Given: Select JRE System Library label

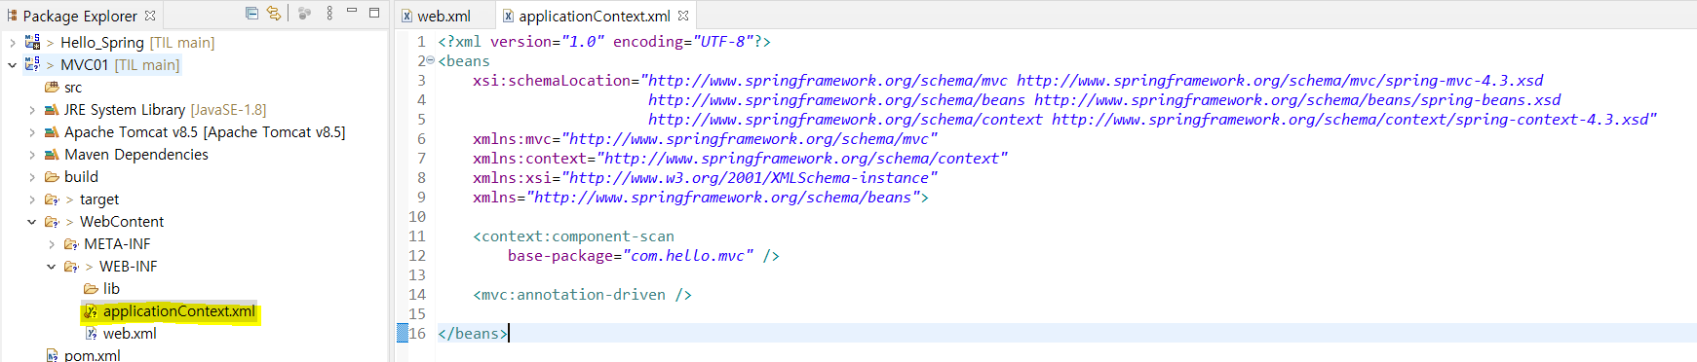Looking at the screenshot, I should (125, 110).
